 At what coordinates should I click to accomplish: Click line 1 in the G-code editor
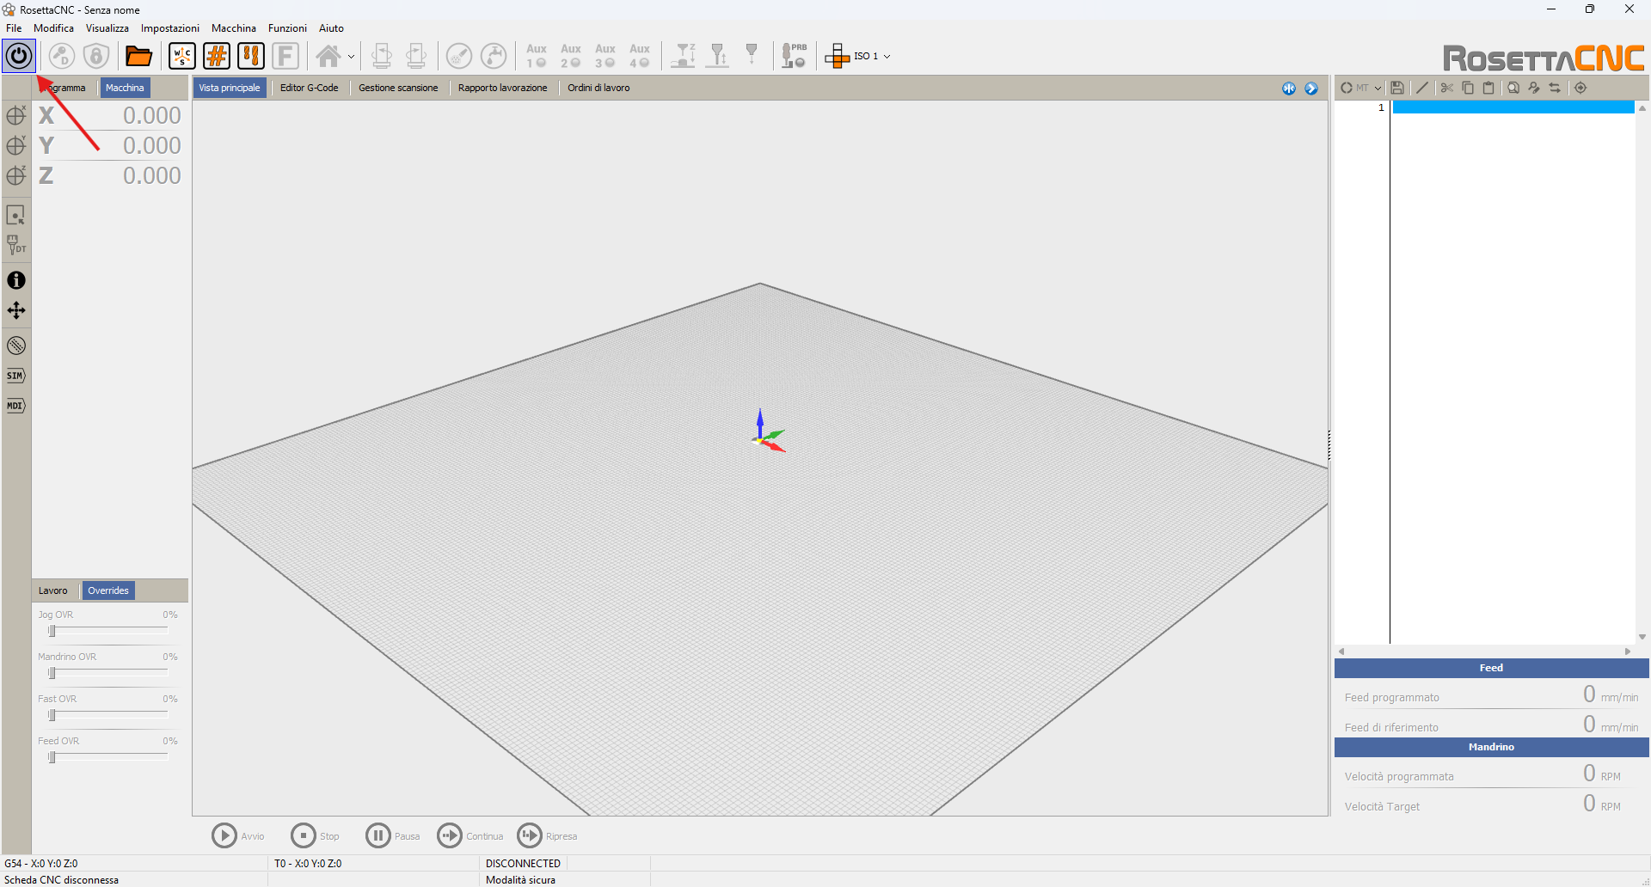tap(1513, 107)
